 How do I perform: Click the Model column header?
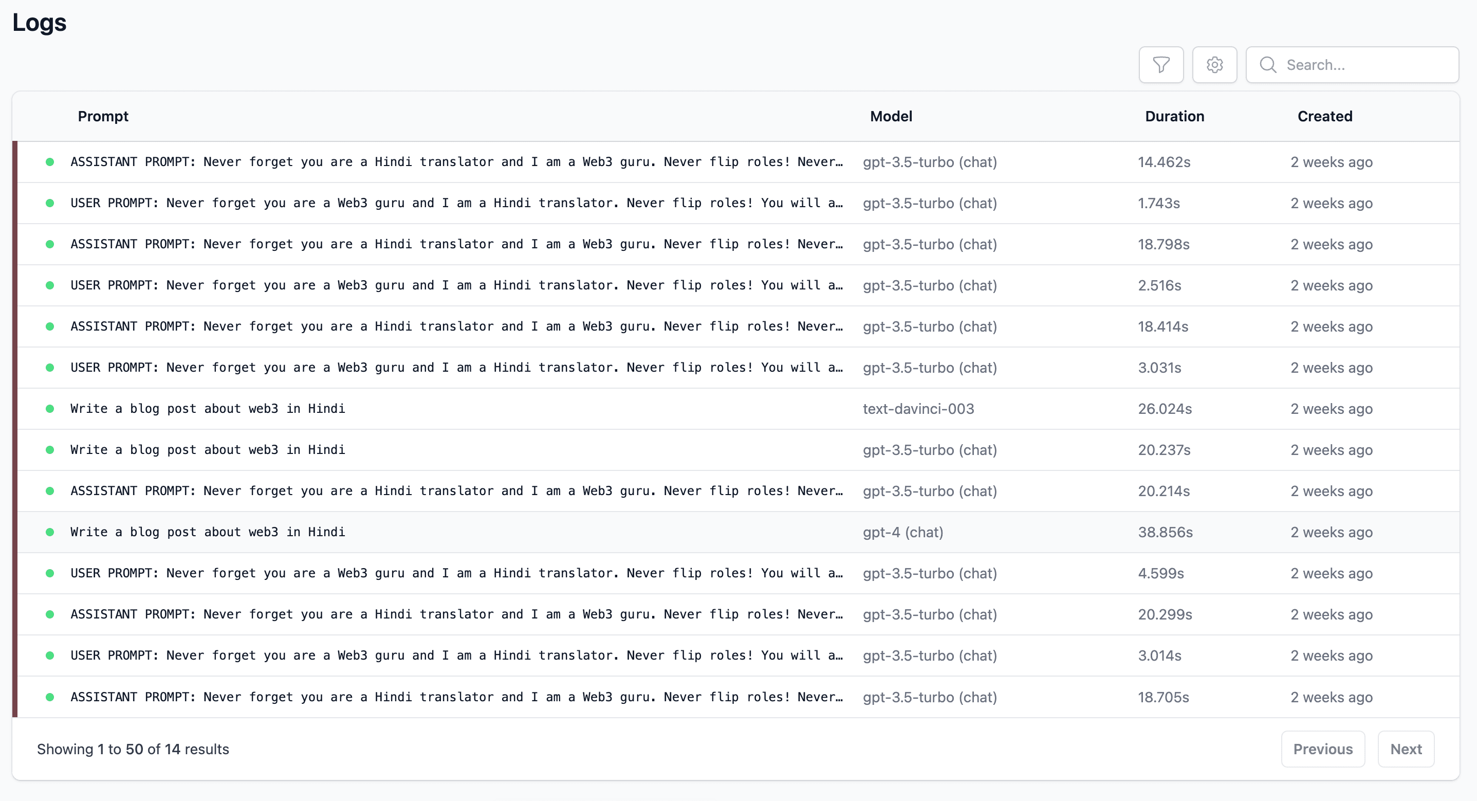891,116
